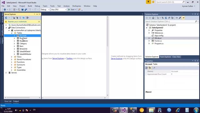Image resolution: width=200 pixels, height=113 pixels.
Task: Open the Error List tab
Action: coord(8,101)
